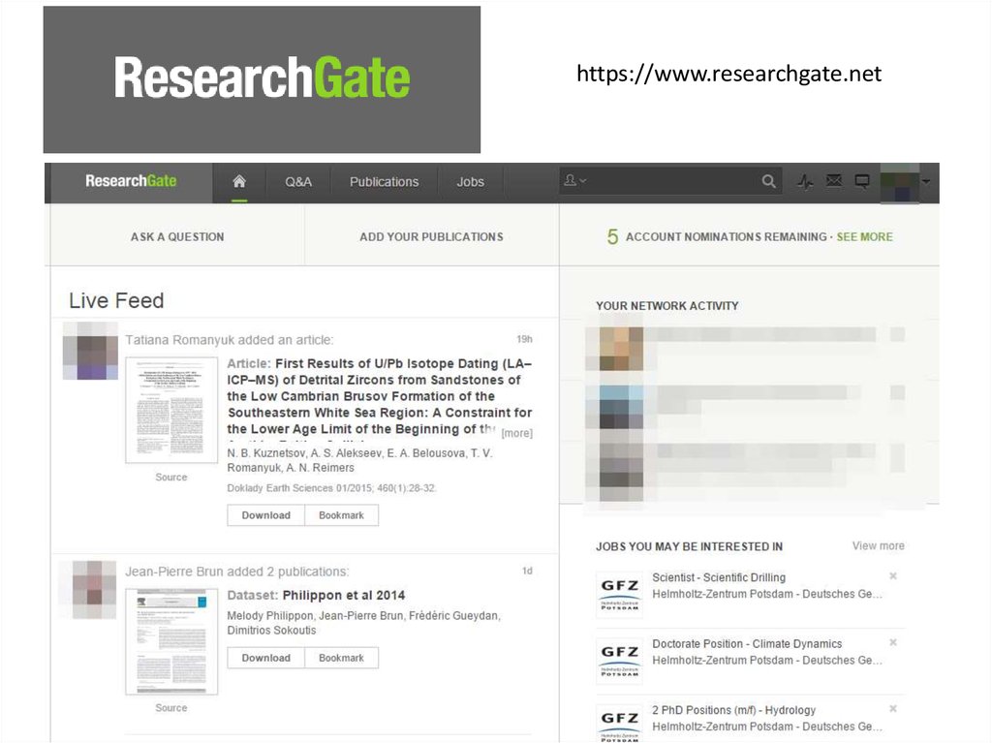The width and height of the screenshot is (992, 743).
Task: Click the Tatiana Romanyuk name link
Action: [179, 340]
